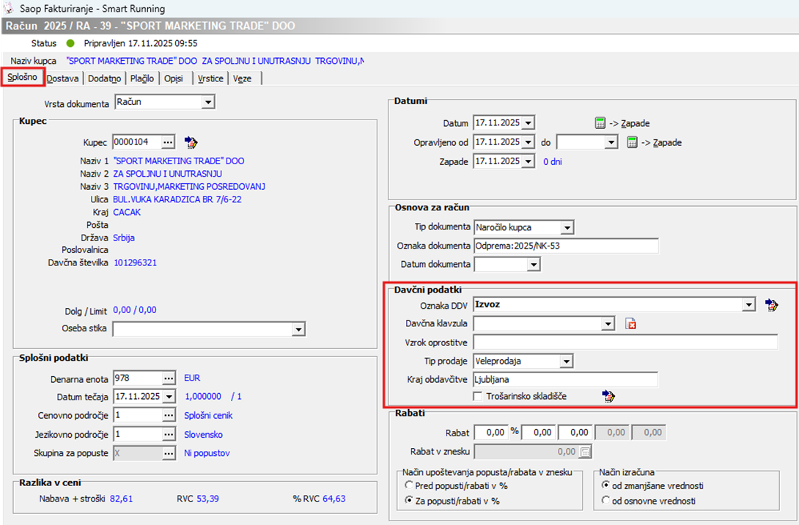Click street BUL.VUKA KARADZICA BR 7/6-22
799x525 pixels.
pos(177,199)
